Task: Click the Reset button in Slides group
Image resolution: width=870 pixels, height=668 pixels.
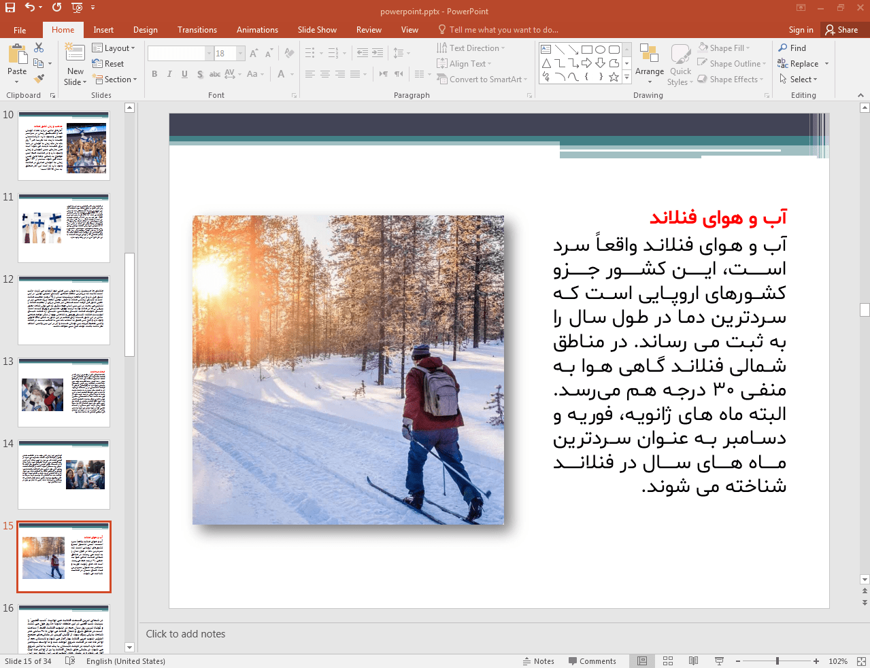Action: point(108,63)
